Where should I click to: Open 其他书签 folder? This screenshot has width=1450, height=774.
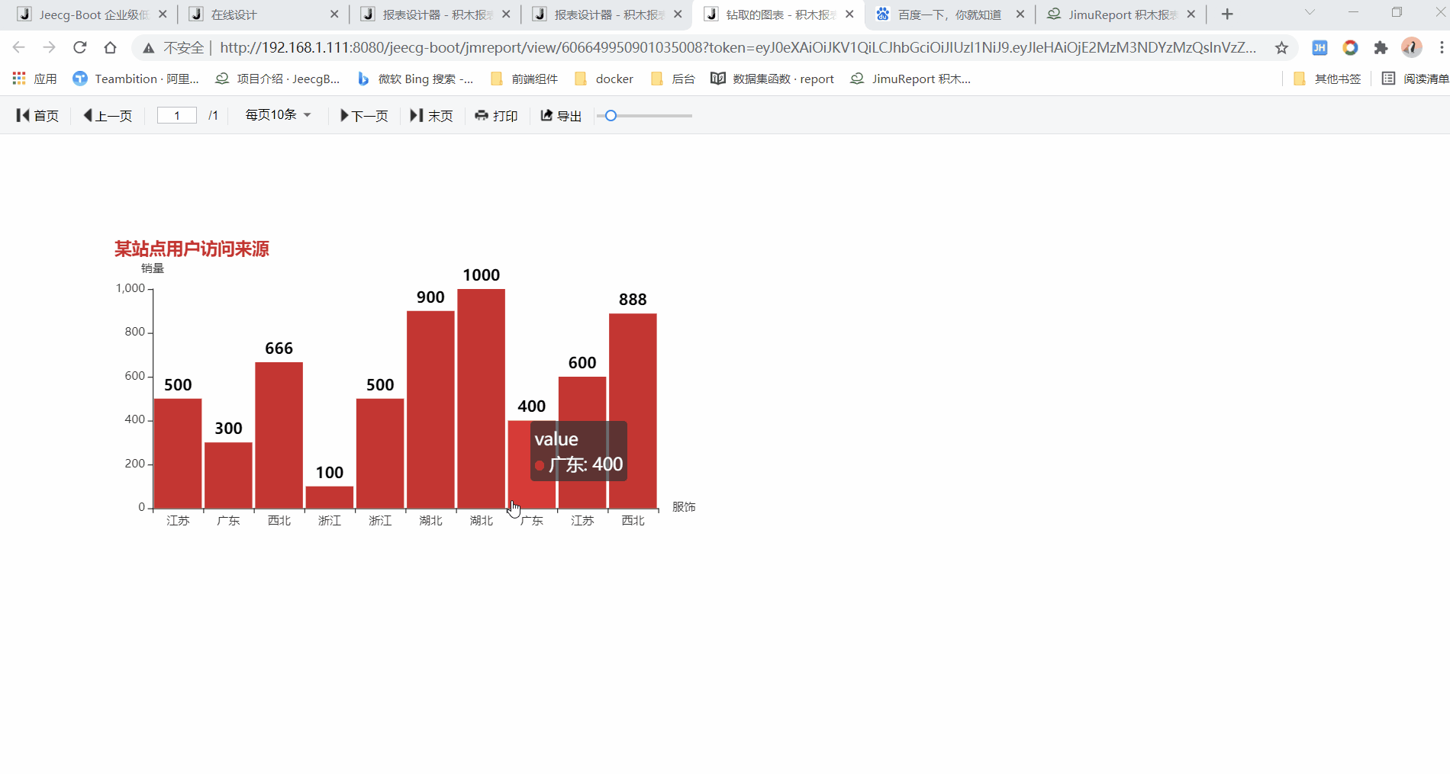coord(1327,79)
